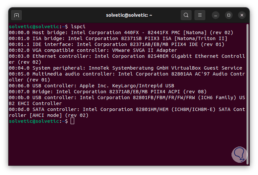Viewport: 258px width, 175px height.
Task: Select the Bridge PIIX4 ACPI line
Action: pyautogui.click(x=108, y=92)
